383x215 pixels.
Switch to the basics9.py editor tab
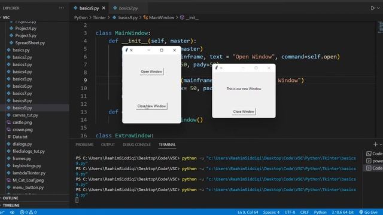89,8
